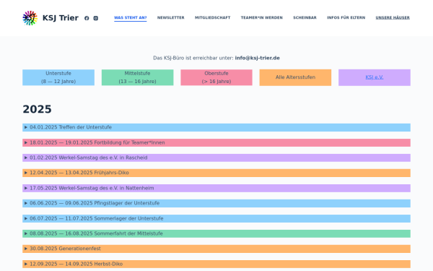Viewport: 433px width, 271px height.
Task: Navigate to Scheinbar
Action: pyautogui.click(x=305, y=17)
